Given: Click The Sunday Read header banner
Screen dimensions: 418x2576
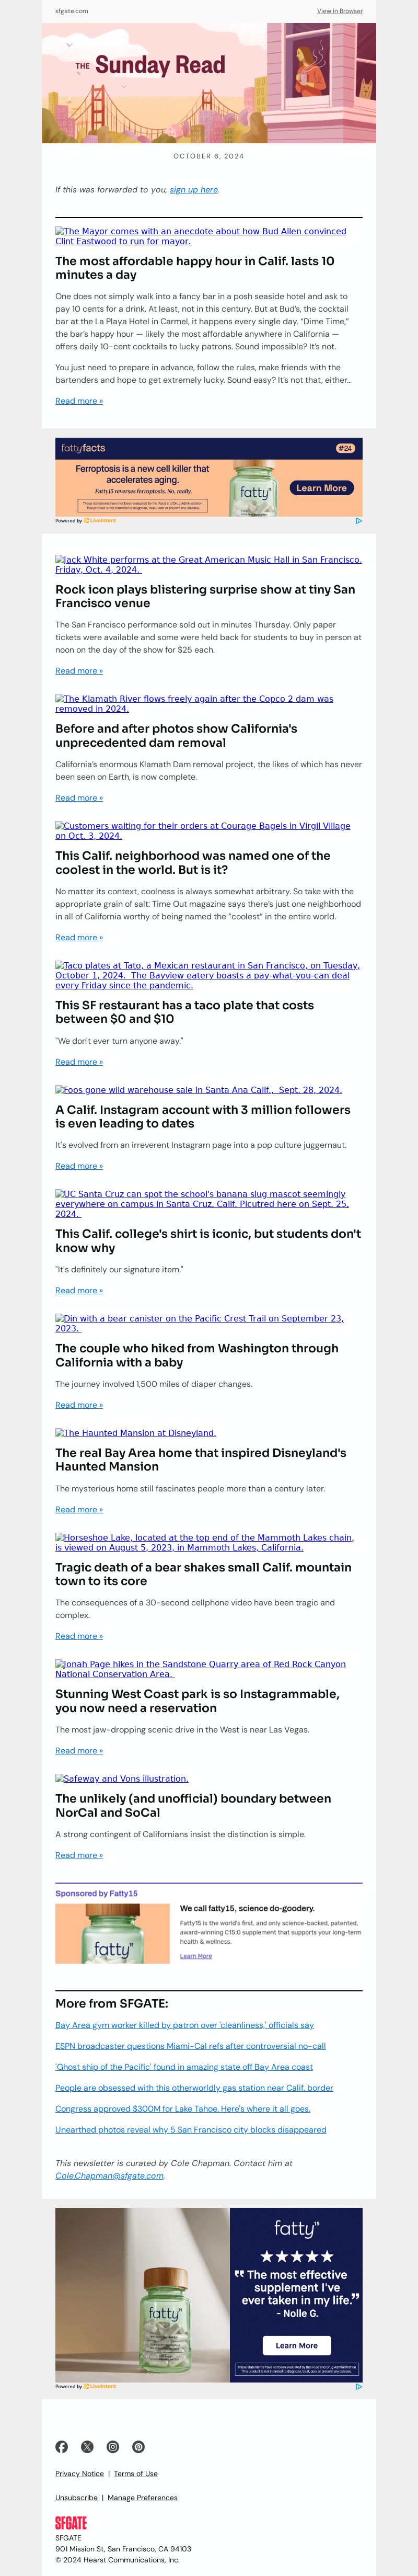Looking at the screenshot, I should pyautogui.click(x=209, y=83).
